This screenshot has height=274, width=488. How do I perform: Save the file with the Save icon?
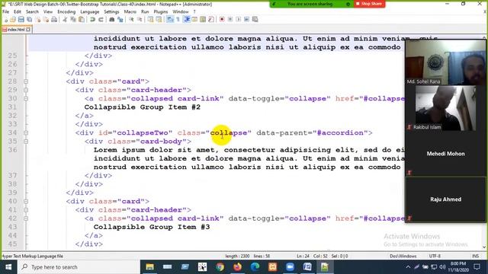21,19
